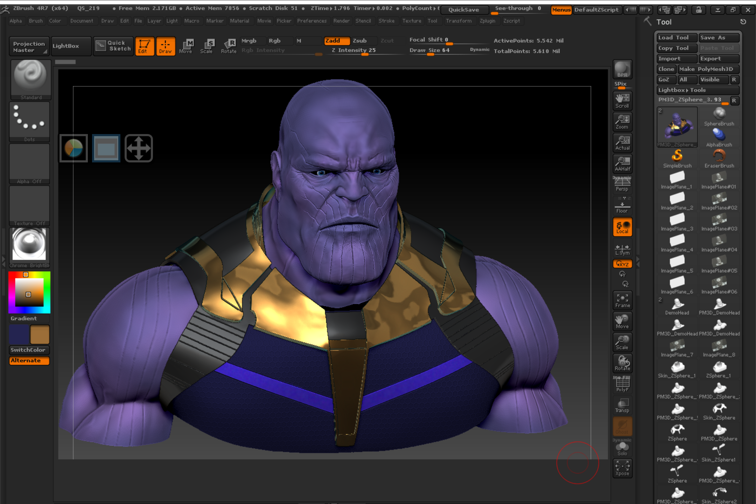Select the Rotate transform tool in top shelf
Viewport: 756px width, 504px height.
pyautogui.click(x=229, y=46)
